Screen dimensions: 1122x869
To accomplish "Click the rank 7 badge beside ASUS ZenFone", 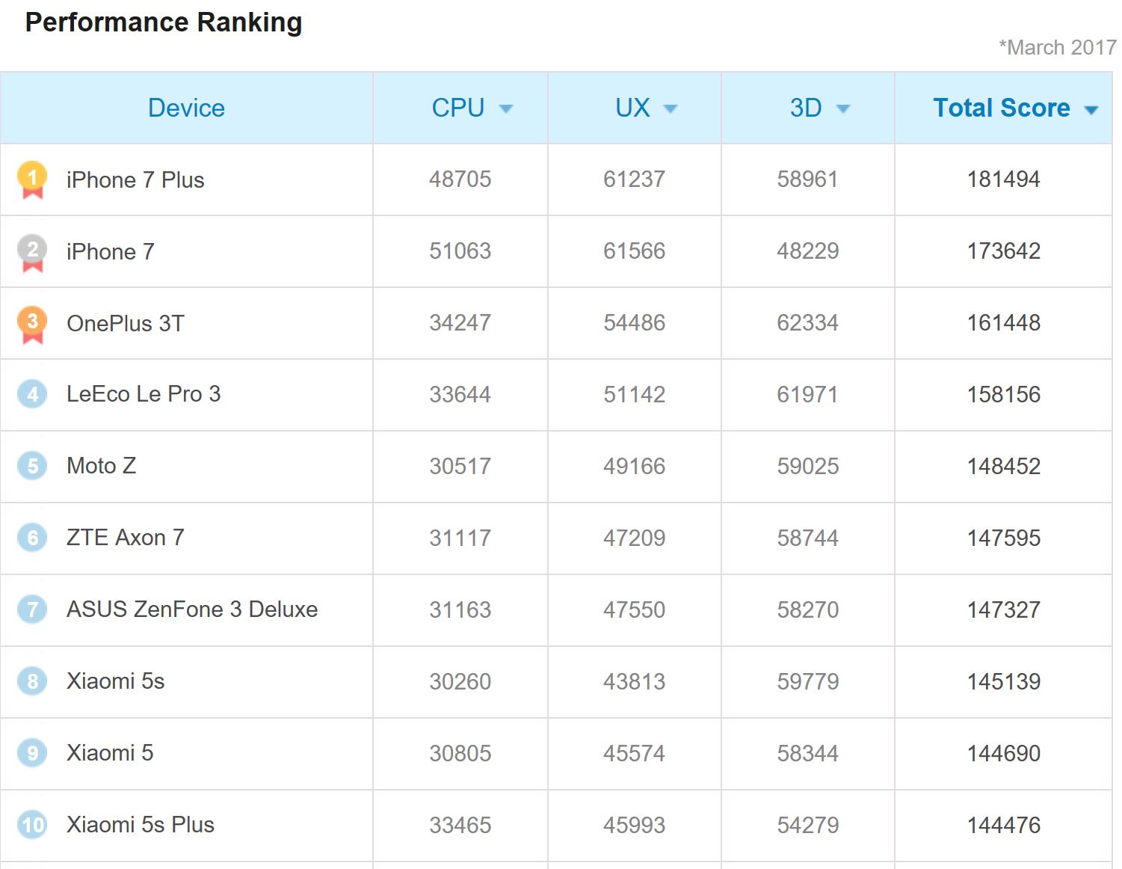I will click(32, 609).
